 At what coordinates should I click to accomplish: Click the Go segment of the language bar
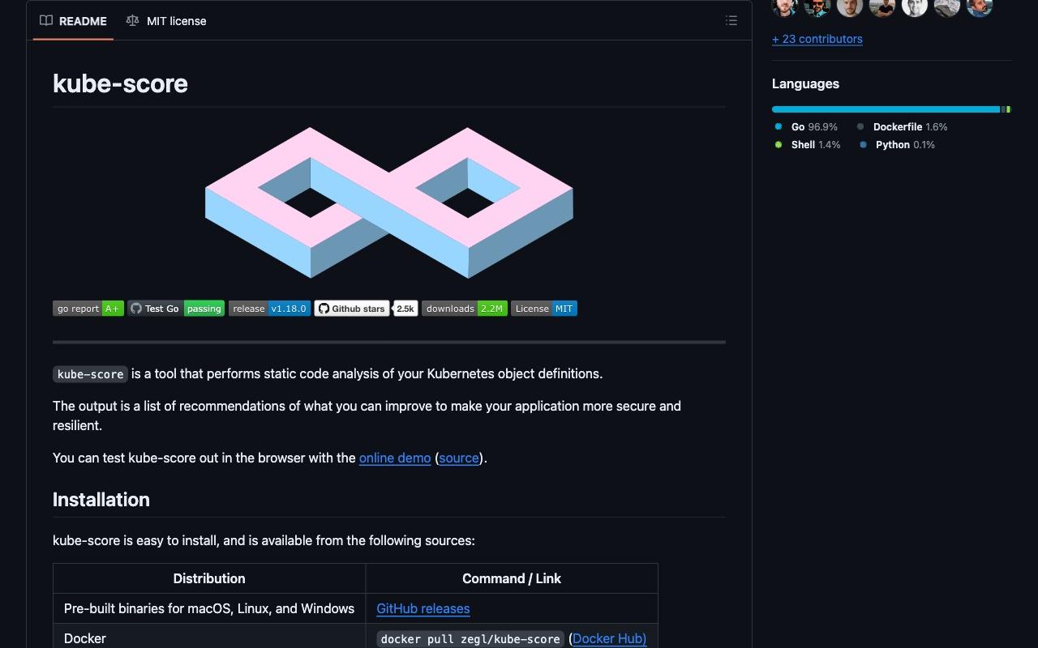(x=886, y=109)
